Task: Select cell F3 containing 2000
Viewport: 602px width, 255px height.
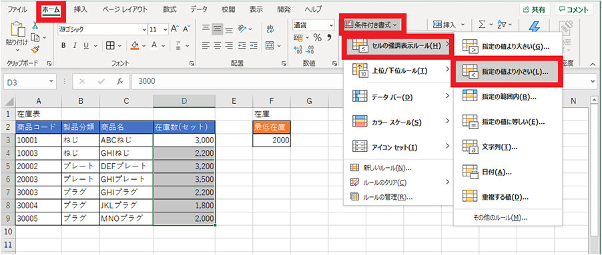Action: pos(272,140)
